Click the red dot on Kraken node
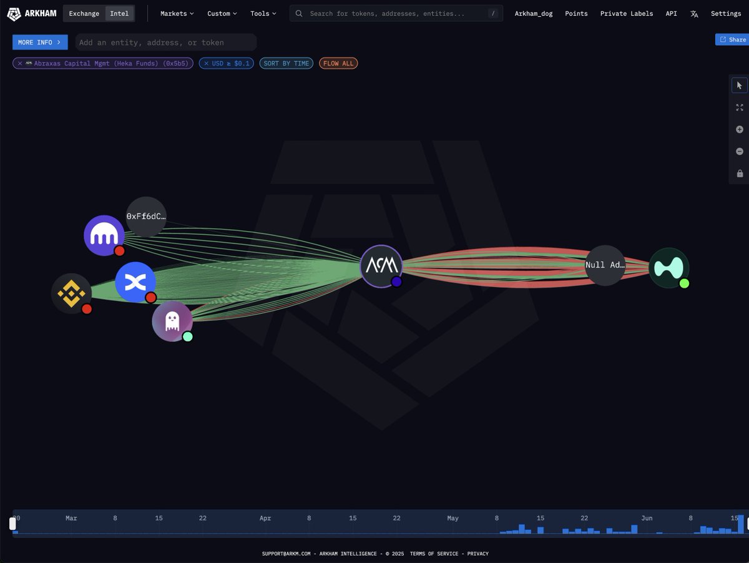This screenshot has width=749, height=563. [119, 251]
